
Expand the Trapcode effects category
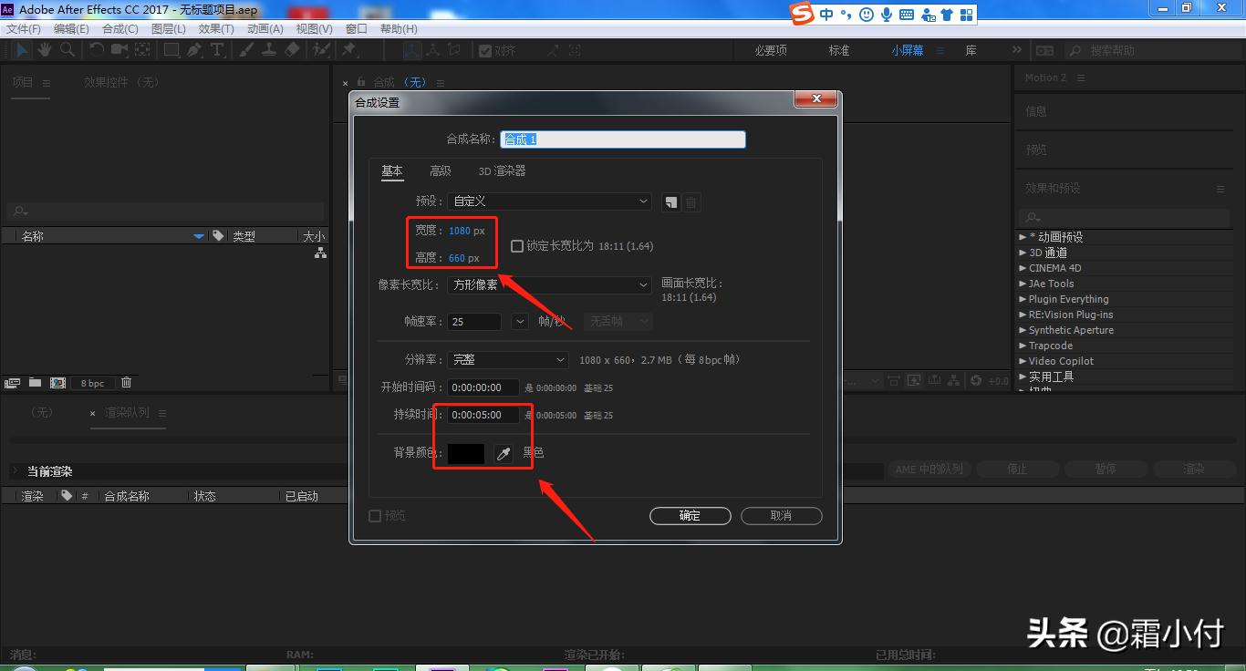point(1023,346)
